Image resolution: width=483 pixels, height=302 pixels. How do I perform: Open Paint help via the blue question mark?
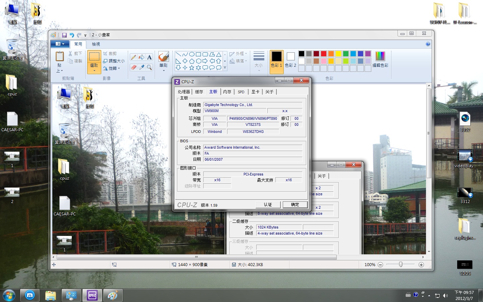[428, 44]
